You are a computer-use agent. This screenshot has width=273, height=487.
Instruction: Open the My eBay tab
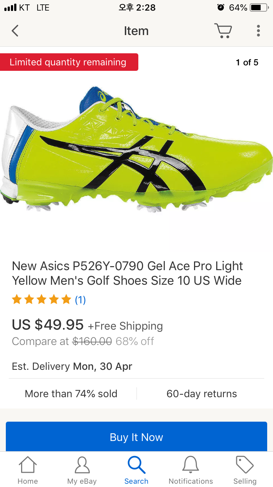tap(82, 471)
